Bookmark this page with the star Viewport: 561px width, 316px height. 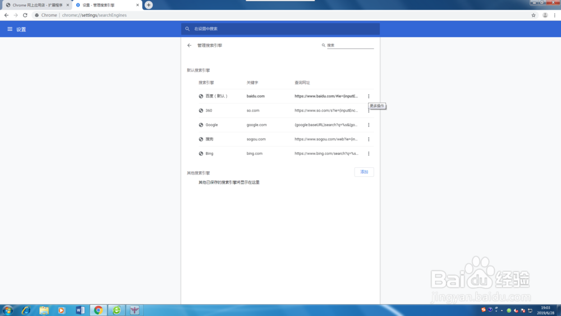[534, 15]
